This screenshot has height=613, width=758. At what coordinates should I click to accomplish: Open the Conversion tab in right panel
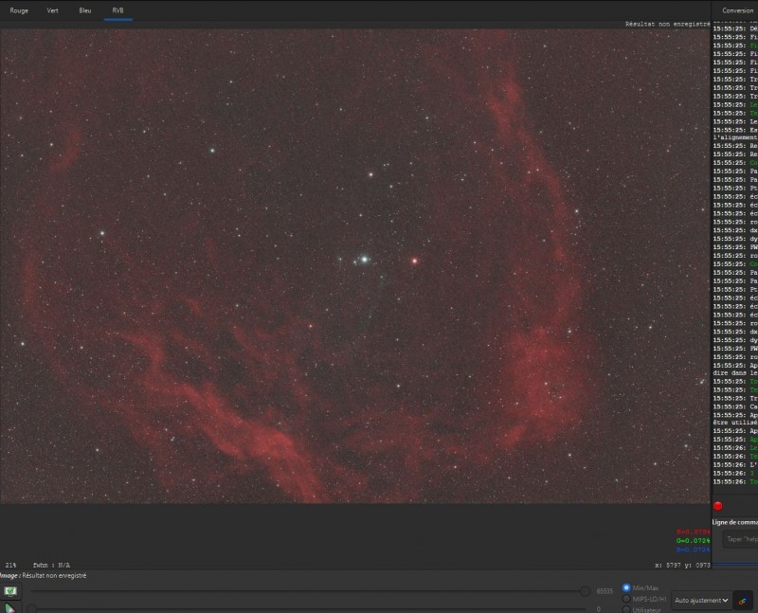(x=738, y=10)
